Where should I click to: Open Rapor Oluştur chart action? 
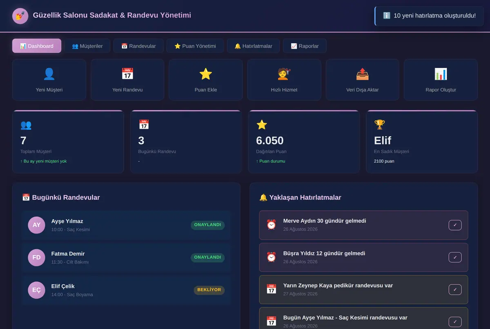point(441,80)
